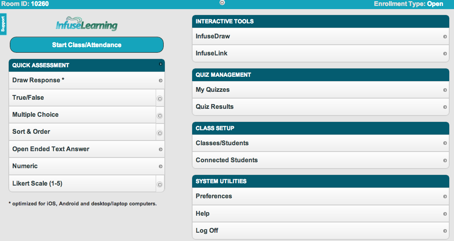454x241 pixels.
Task: Click the arrow icon on Classes/Students row
Action: [x=445, y=143]
